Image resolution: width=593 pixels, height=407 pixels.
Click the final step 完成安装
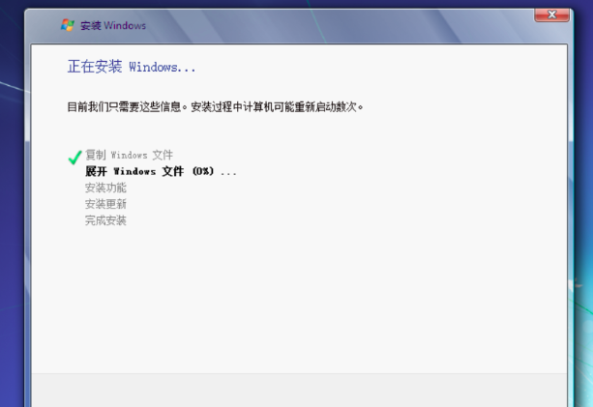tap(105, 220)
